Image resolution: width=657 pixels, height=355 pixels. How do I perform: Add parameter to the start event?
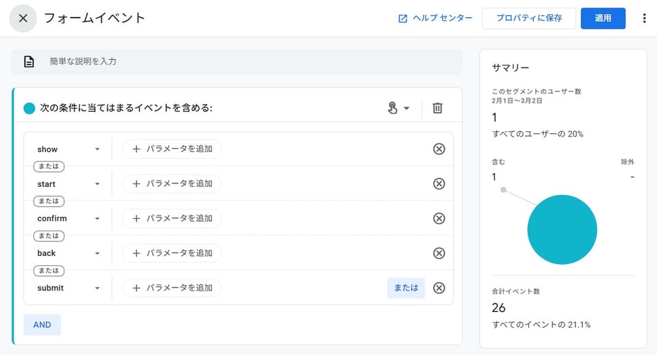coord(172,184)
